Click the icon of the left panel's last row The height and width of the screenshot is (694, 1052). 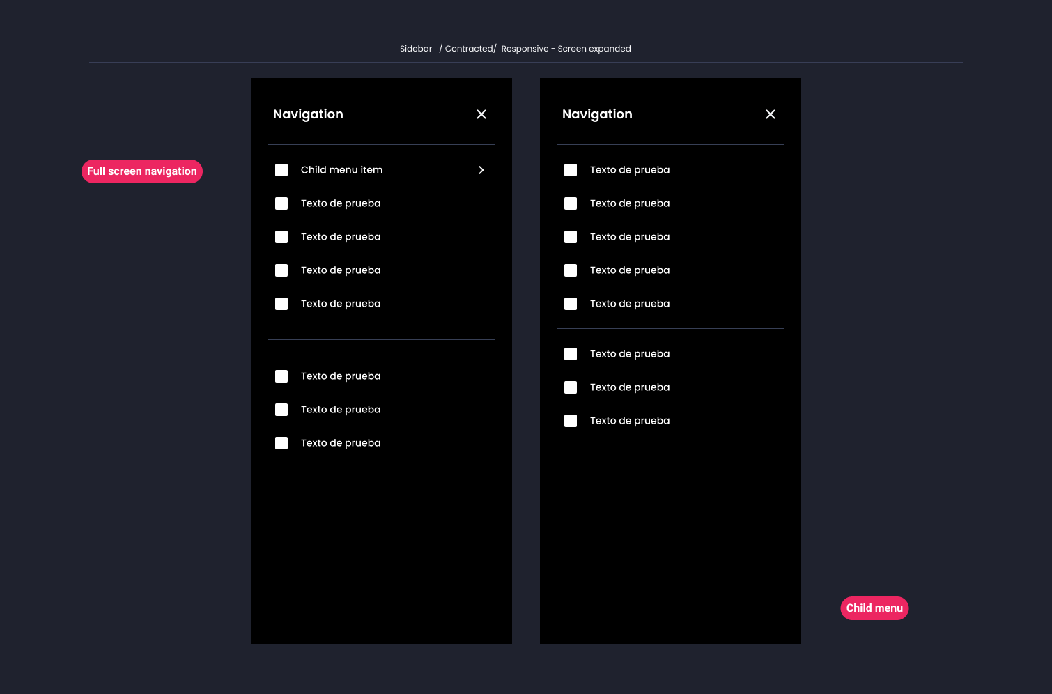point(281,443)
